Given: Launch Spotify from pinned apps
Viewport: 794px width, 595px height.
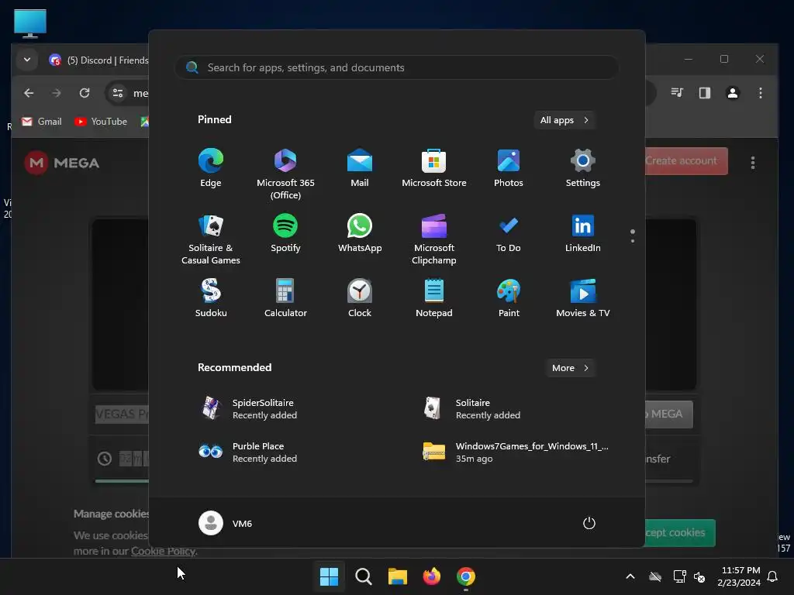Looking at the screenshot, I should (x=285, y=233).
